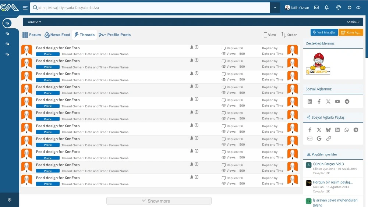Image resolution: width=368 pixels, height=207 pixels.
Task: Open the inbox envelope icon in header
Action: click(316, 8)
